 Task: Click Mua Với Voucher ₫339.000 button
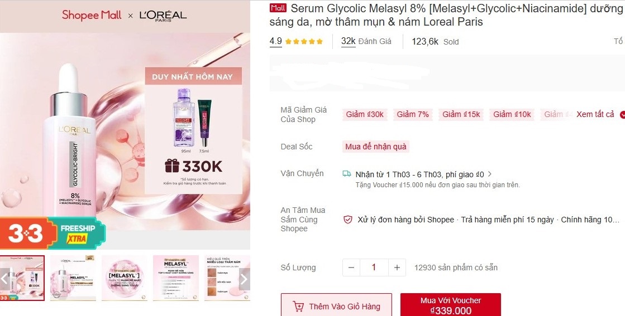point(450,305)
